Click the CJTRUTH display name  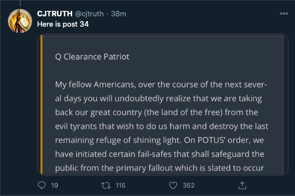point(55,14)
